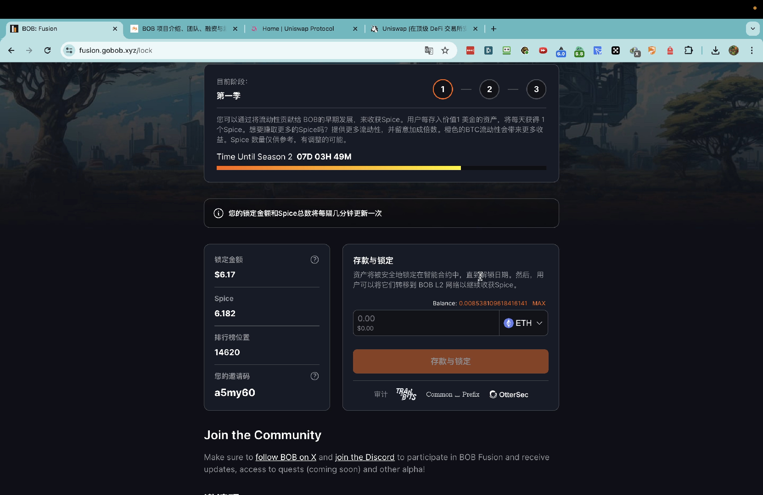The image size is (763, 495).
Task: Open a new browser tab
Action: (x=494, y=28)
